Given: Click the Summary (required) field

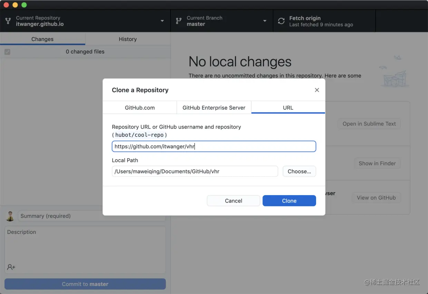Looking at the screenshot, I should point(92,216).
